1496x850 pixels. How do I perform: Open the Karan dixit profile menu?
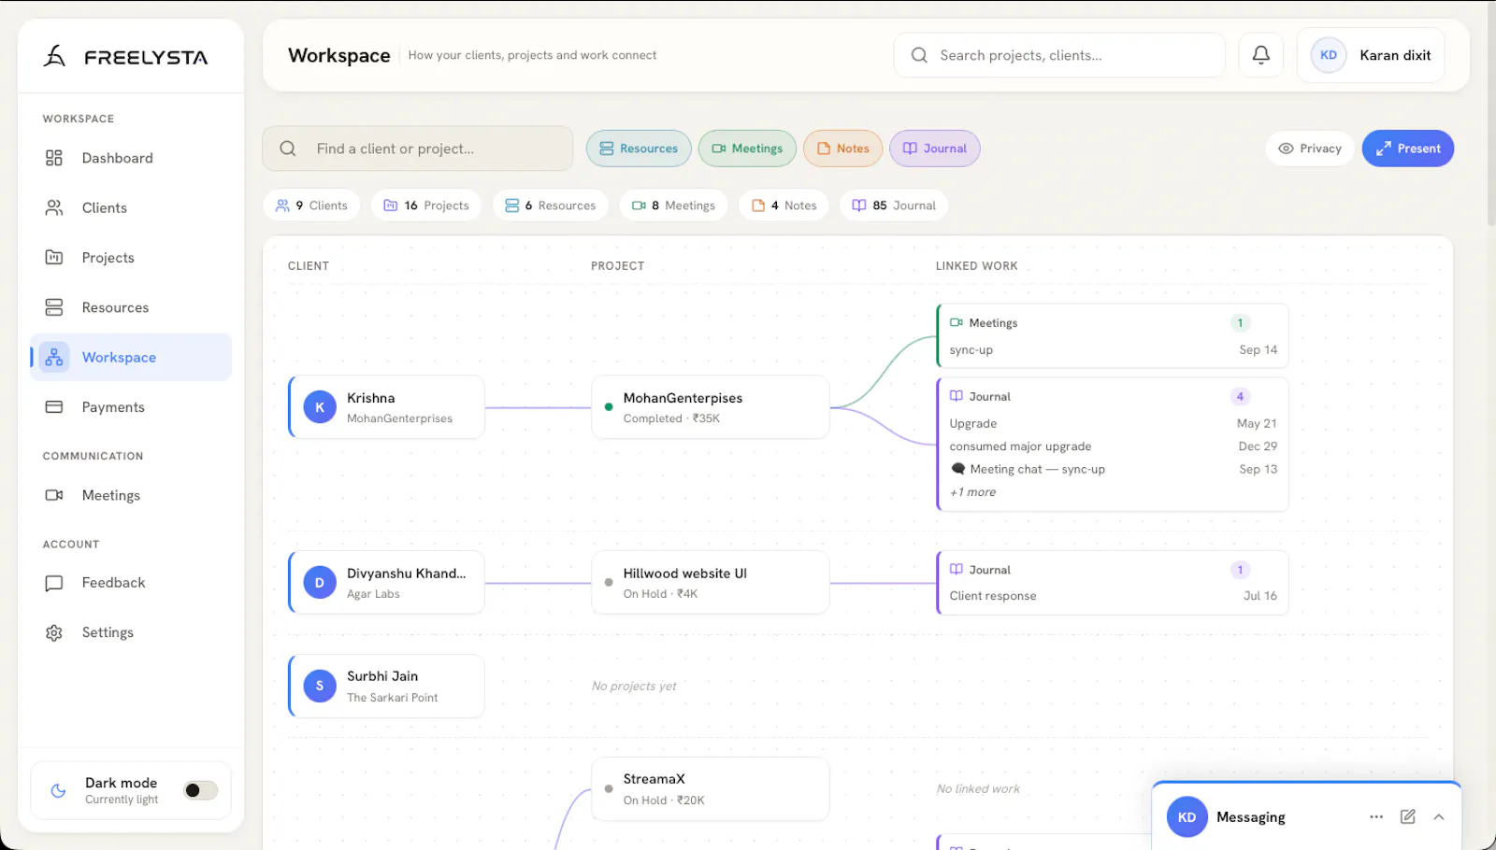click(x=1371, y=55)
